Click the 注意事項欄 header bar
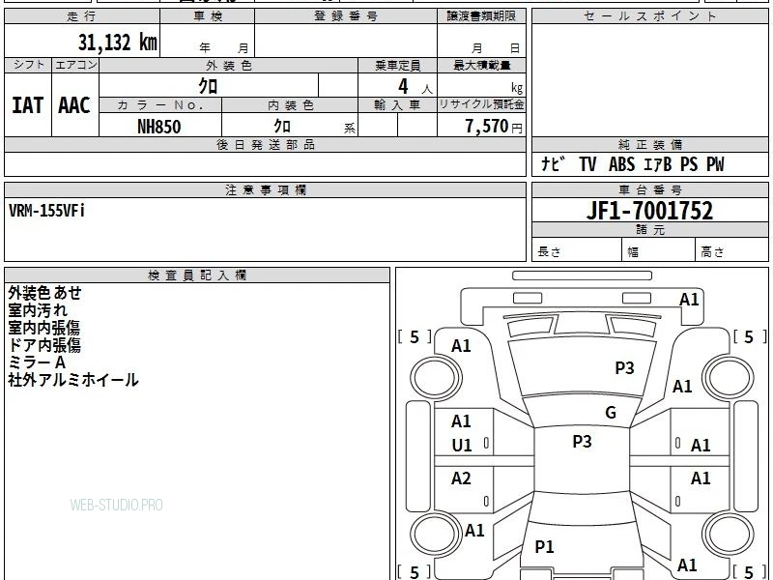773x580 pixels. coord(265,190)
